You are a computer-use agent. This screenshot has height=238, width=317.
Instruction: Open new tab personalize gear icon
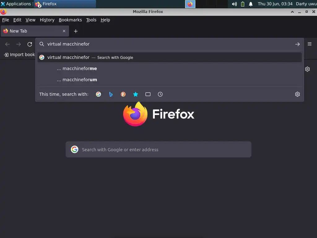[x=307, y=69]
